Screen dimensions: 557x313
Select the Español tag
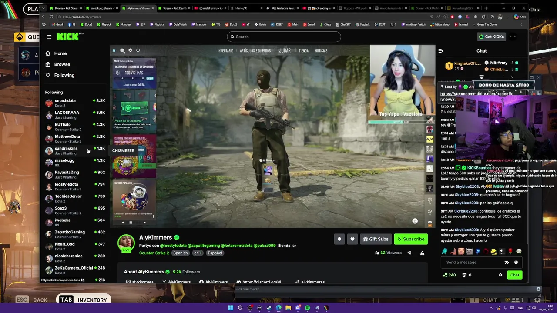(x=215, y=253)
